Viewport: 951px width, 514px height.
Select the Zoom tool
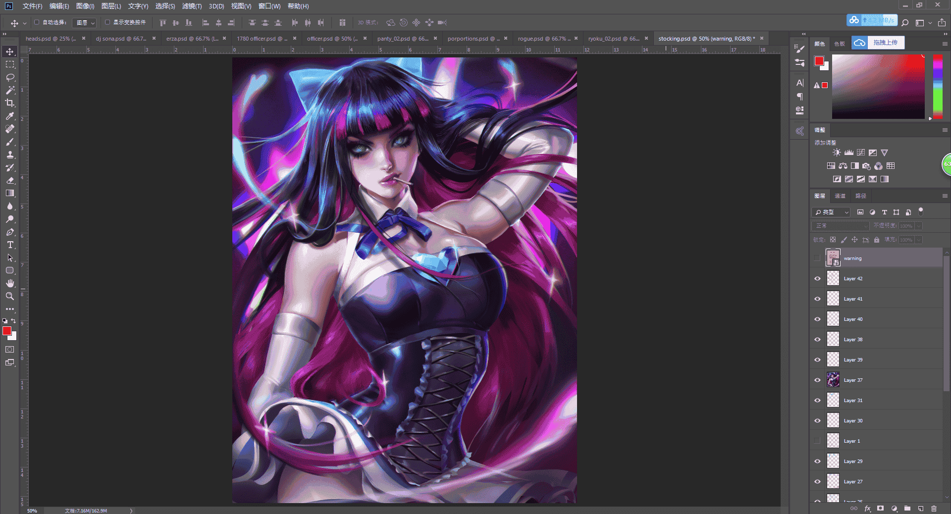pos(10,296)
